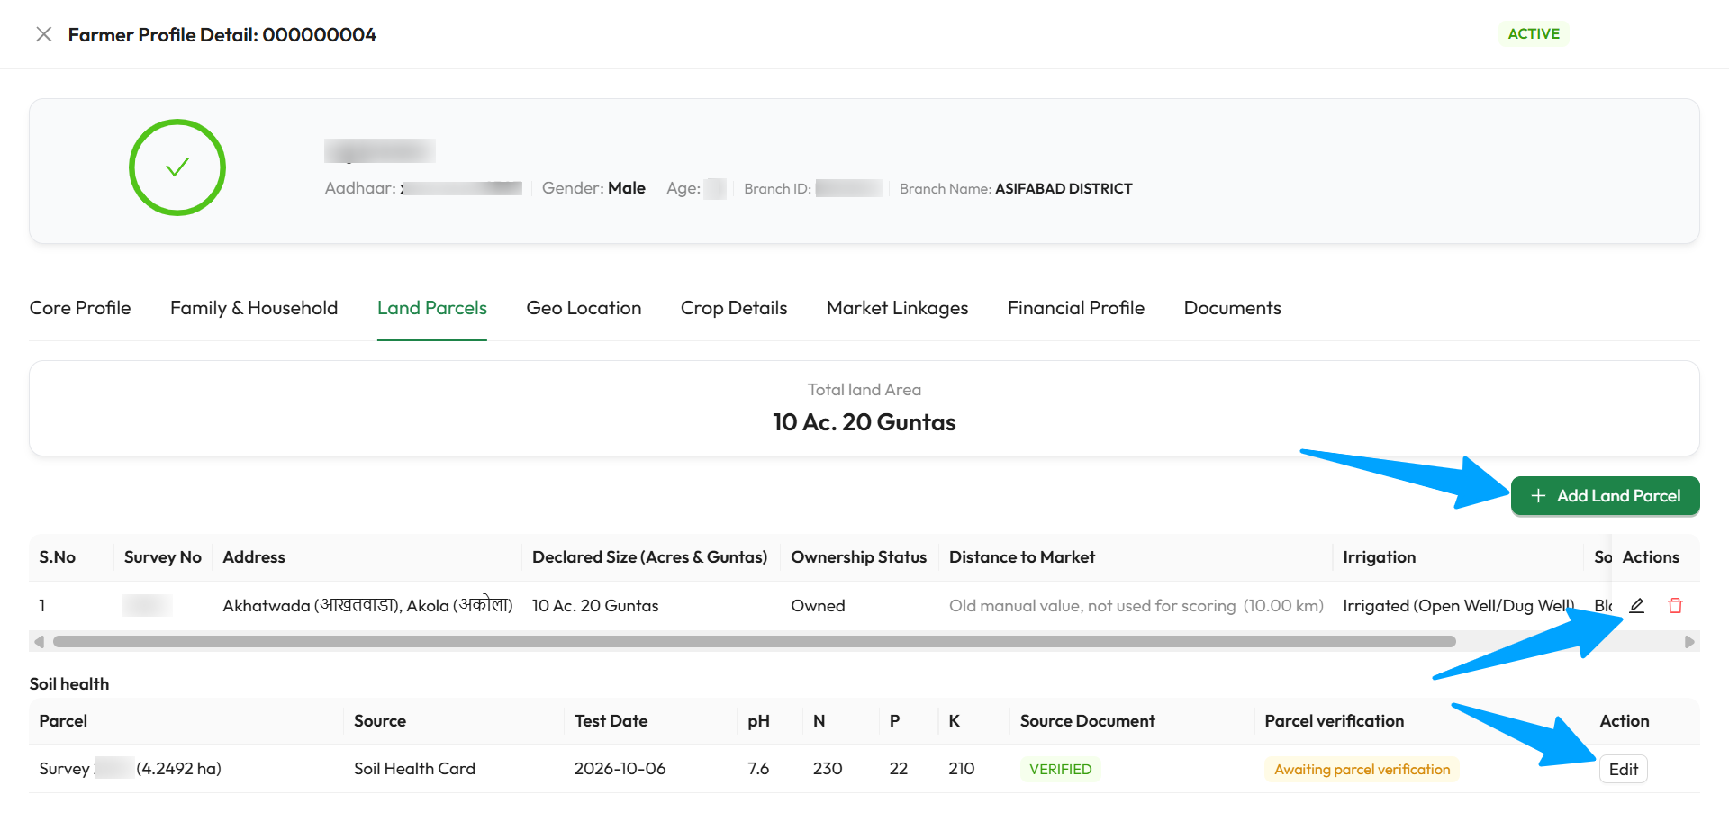Close the Farmer Profile Detail panel
This screenshot has width=1729, height=822.
[x=43, y=34]
